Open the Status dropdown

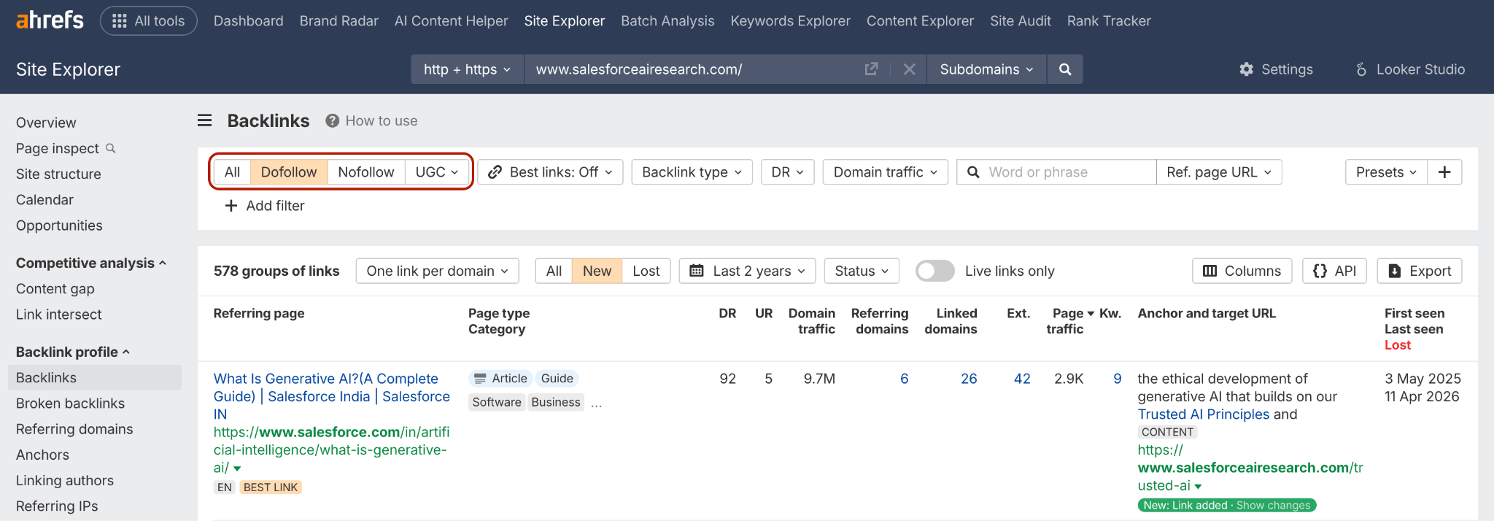click(862, 271)
